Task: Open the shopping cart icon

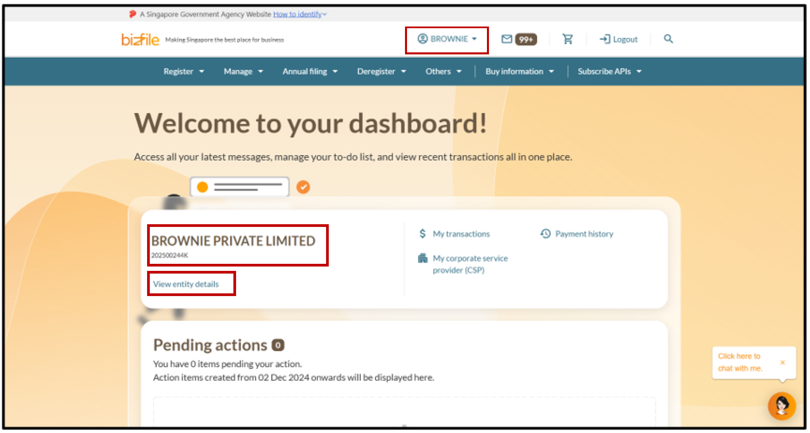Action: point(568,39)
